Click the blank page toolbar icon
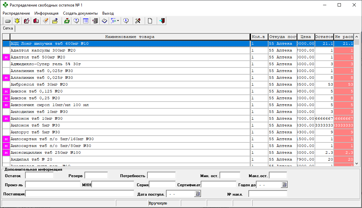 150,21
